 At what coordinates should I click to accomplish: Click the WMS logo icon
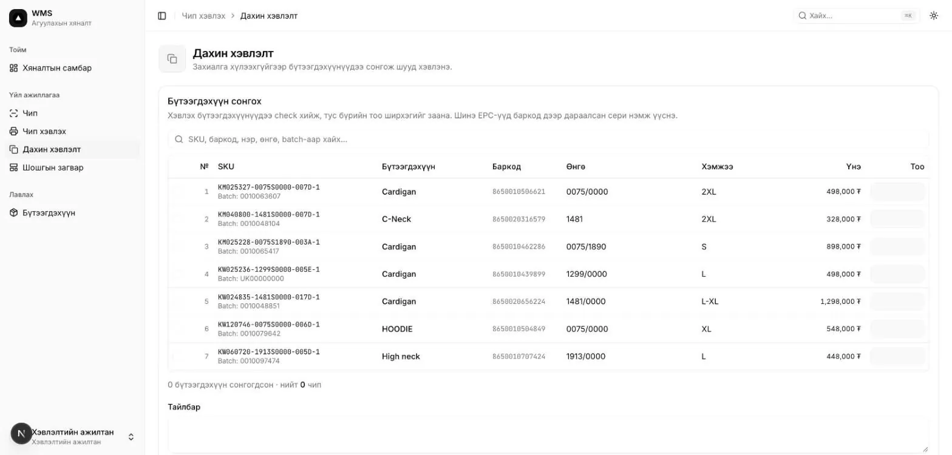click(x=18, y=18)
